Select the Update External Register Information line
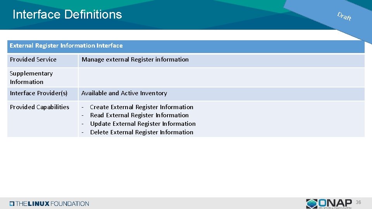 point(143,124)
